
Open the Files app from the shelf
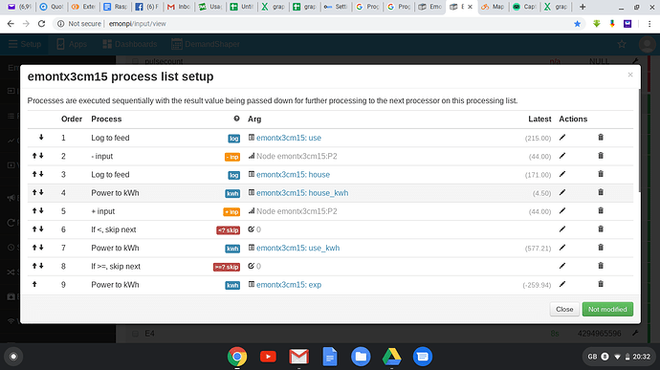coord(361,357)
